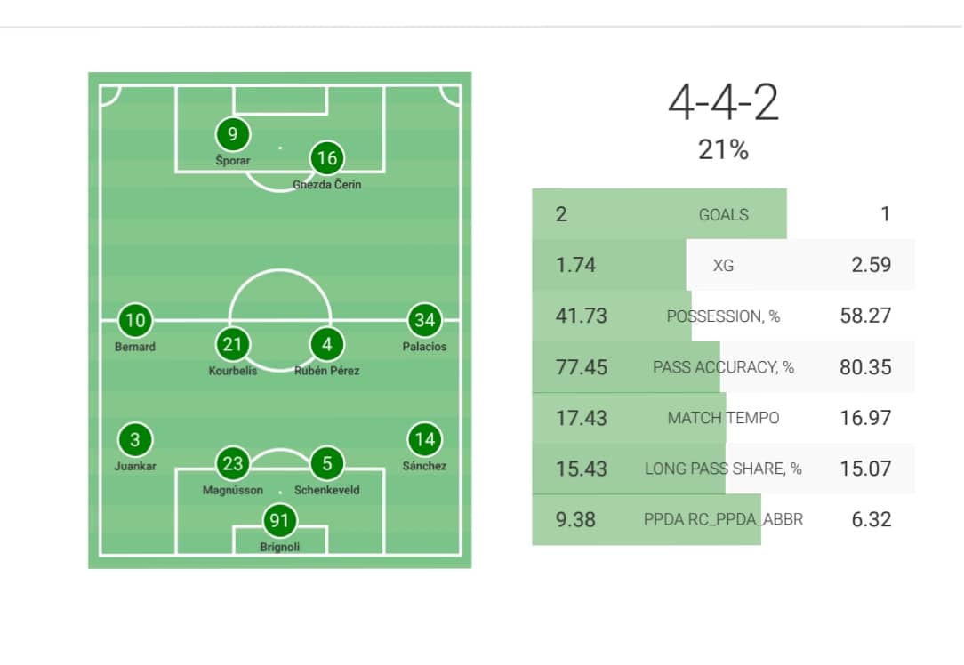Select the PPDA stat row
The width and height of the screenshot is (964, 665).
click(x=723, y=519)
